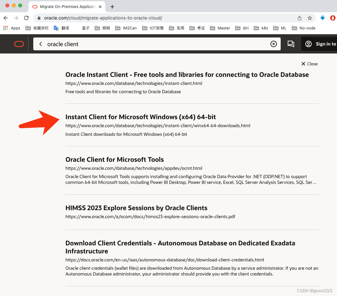Open the chat/contact icon in the header
The image size is (337, 296).
291,44
